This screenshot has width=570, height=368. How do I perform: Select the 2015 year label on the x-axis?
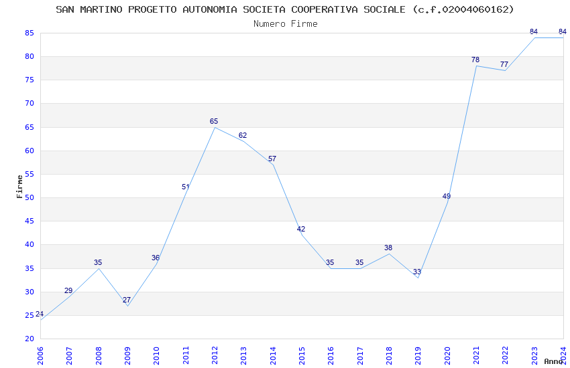[x=302, y=356]
